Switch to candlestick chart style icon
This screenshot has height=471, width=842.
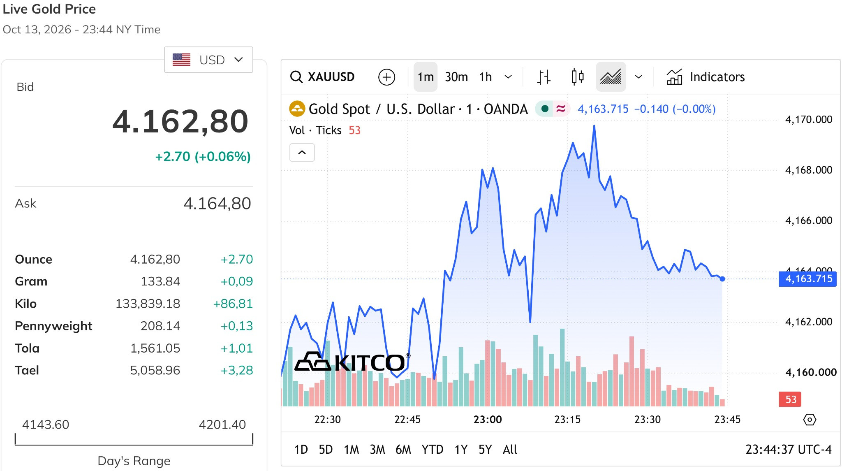578,77
